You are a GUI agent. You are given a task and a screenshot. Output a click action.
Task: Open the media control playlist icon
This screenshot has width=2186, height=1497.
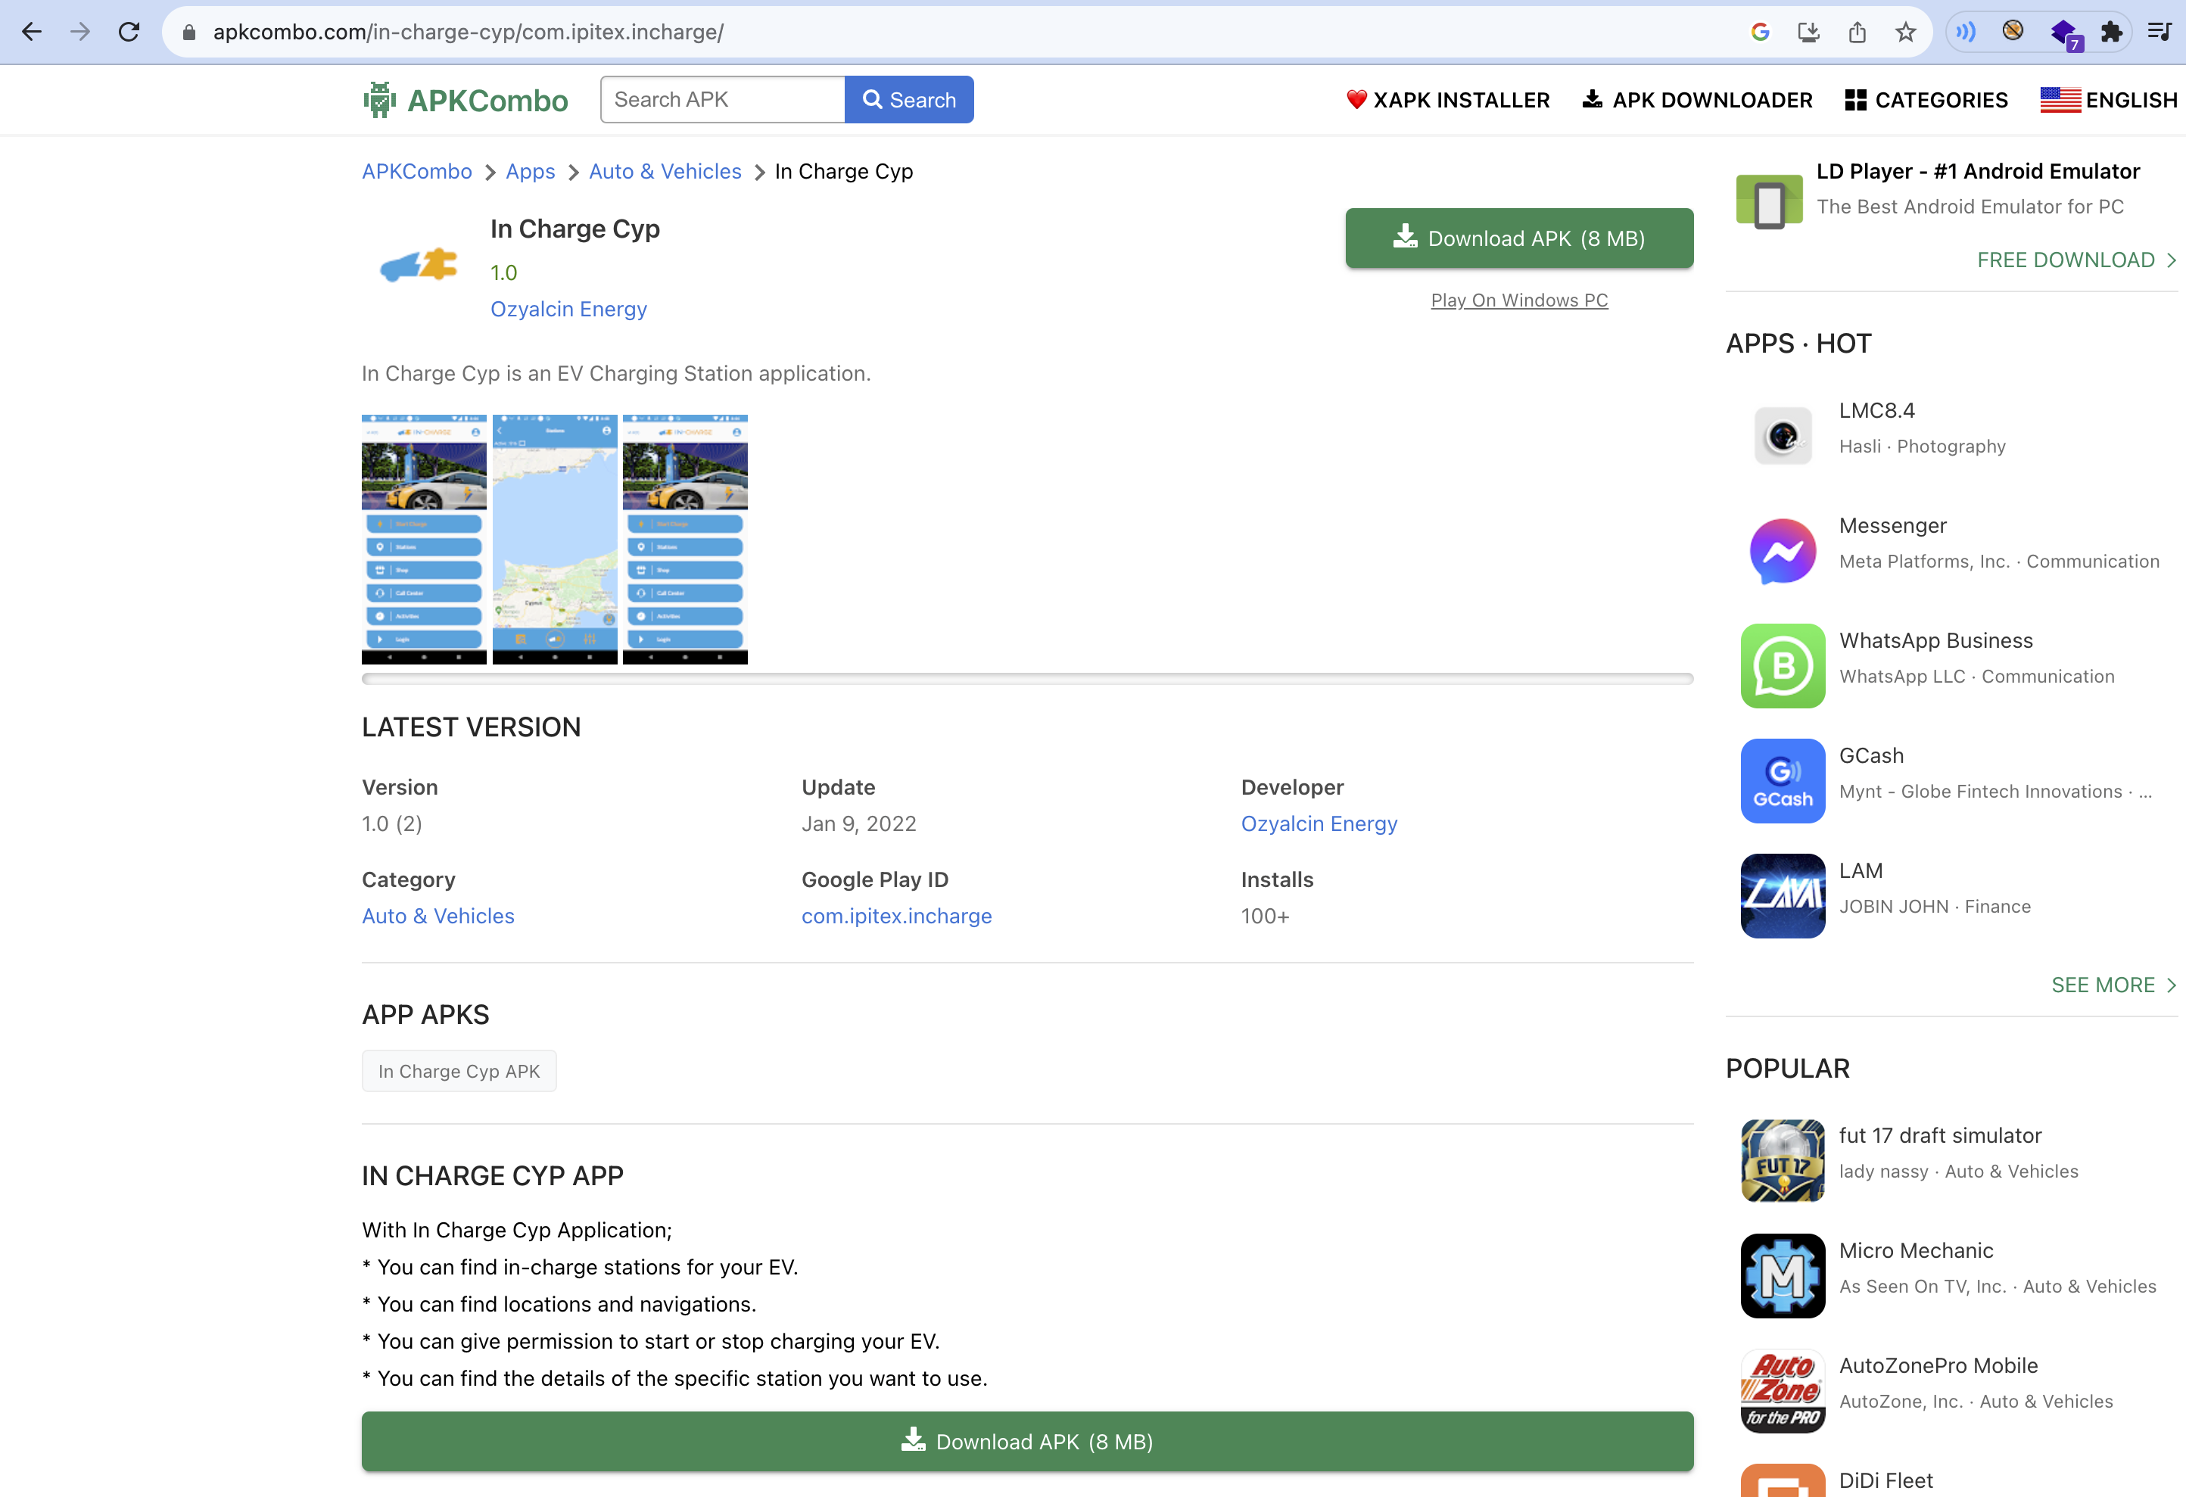(2160, 32)
